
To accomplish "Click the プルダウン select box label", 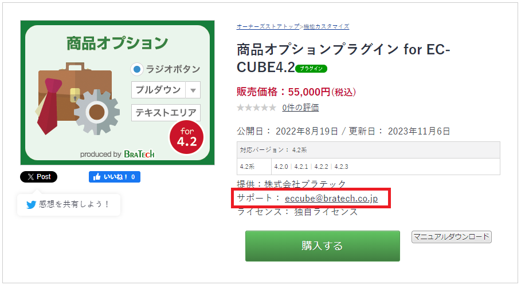I will point(158,90).
